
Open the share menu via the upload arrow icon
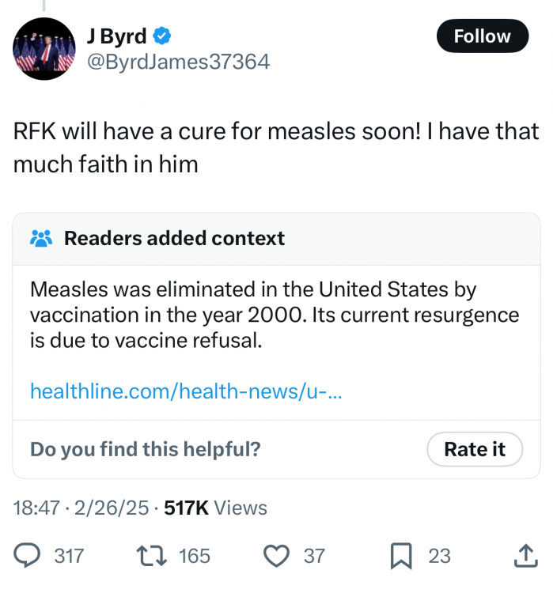[525, 556]
